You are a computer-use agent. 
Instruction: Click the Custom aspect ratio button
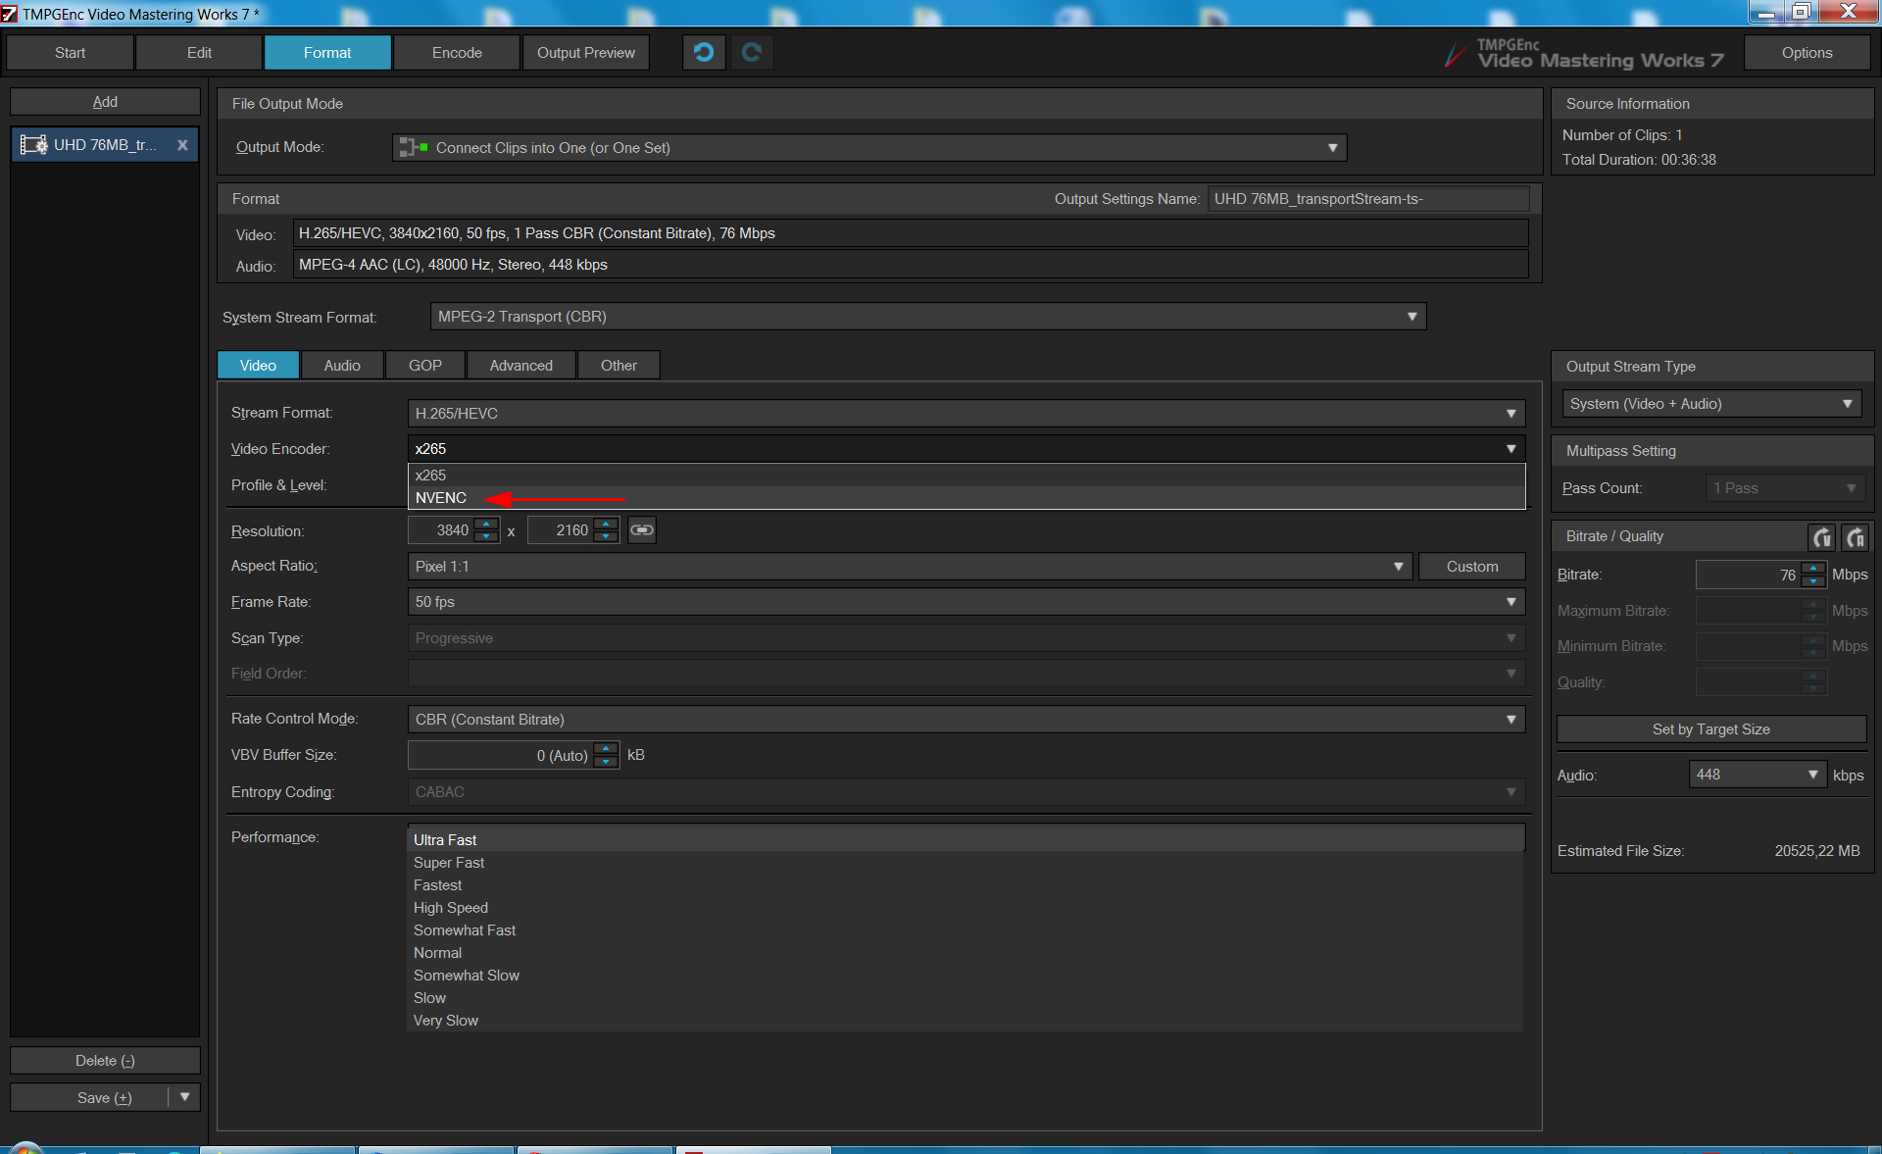tap(1471, 567)
